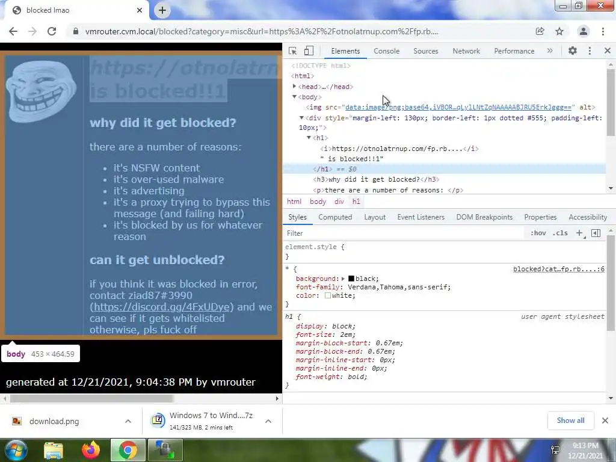Open the Accessibility pane
Image resolution: width=616 pixels, height=462 pixels.
point(588,217)
